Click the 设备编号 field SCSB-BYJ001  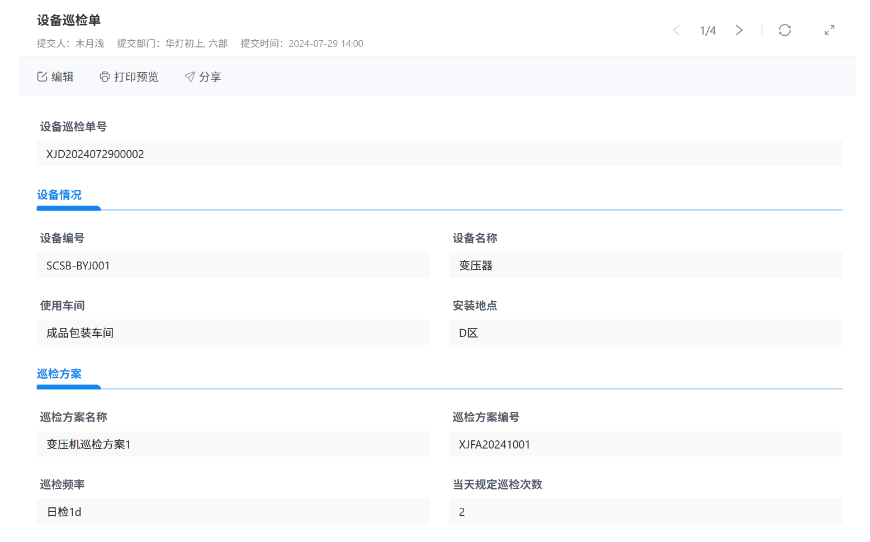click(x=233, y=265)
